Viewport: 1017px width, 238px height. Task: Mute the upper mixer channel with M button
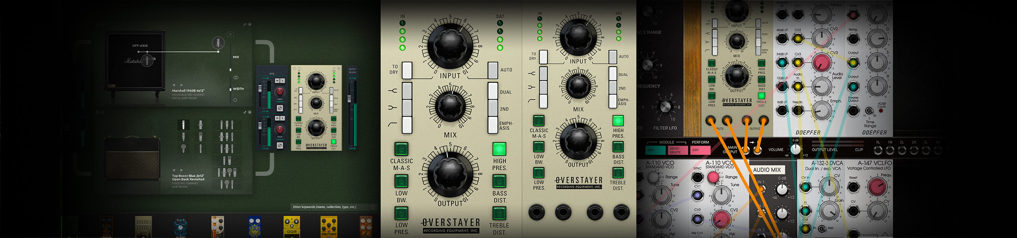coord(277,81)
